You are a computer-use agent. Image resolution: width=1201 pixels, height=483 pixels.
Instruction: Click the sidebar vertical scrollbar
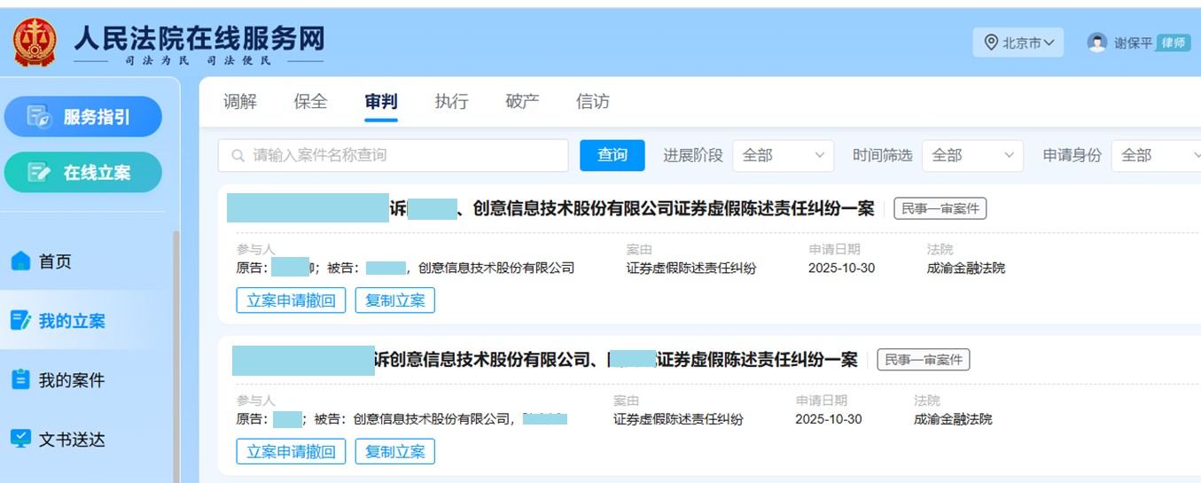175,354
